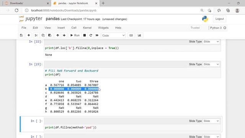Image resolution: width=245 pixels, height=138 pixels.
Task: Click the Trusted notebook indicator
Action: 195,28
